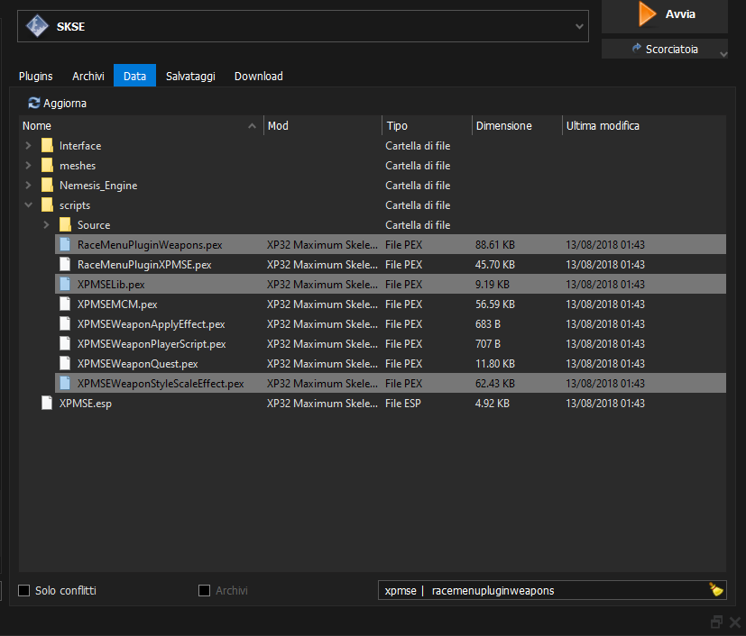Sort by the Mod column header

(323, 126)
